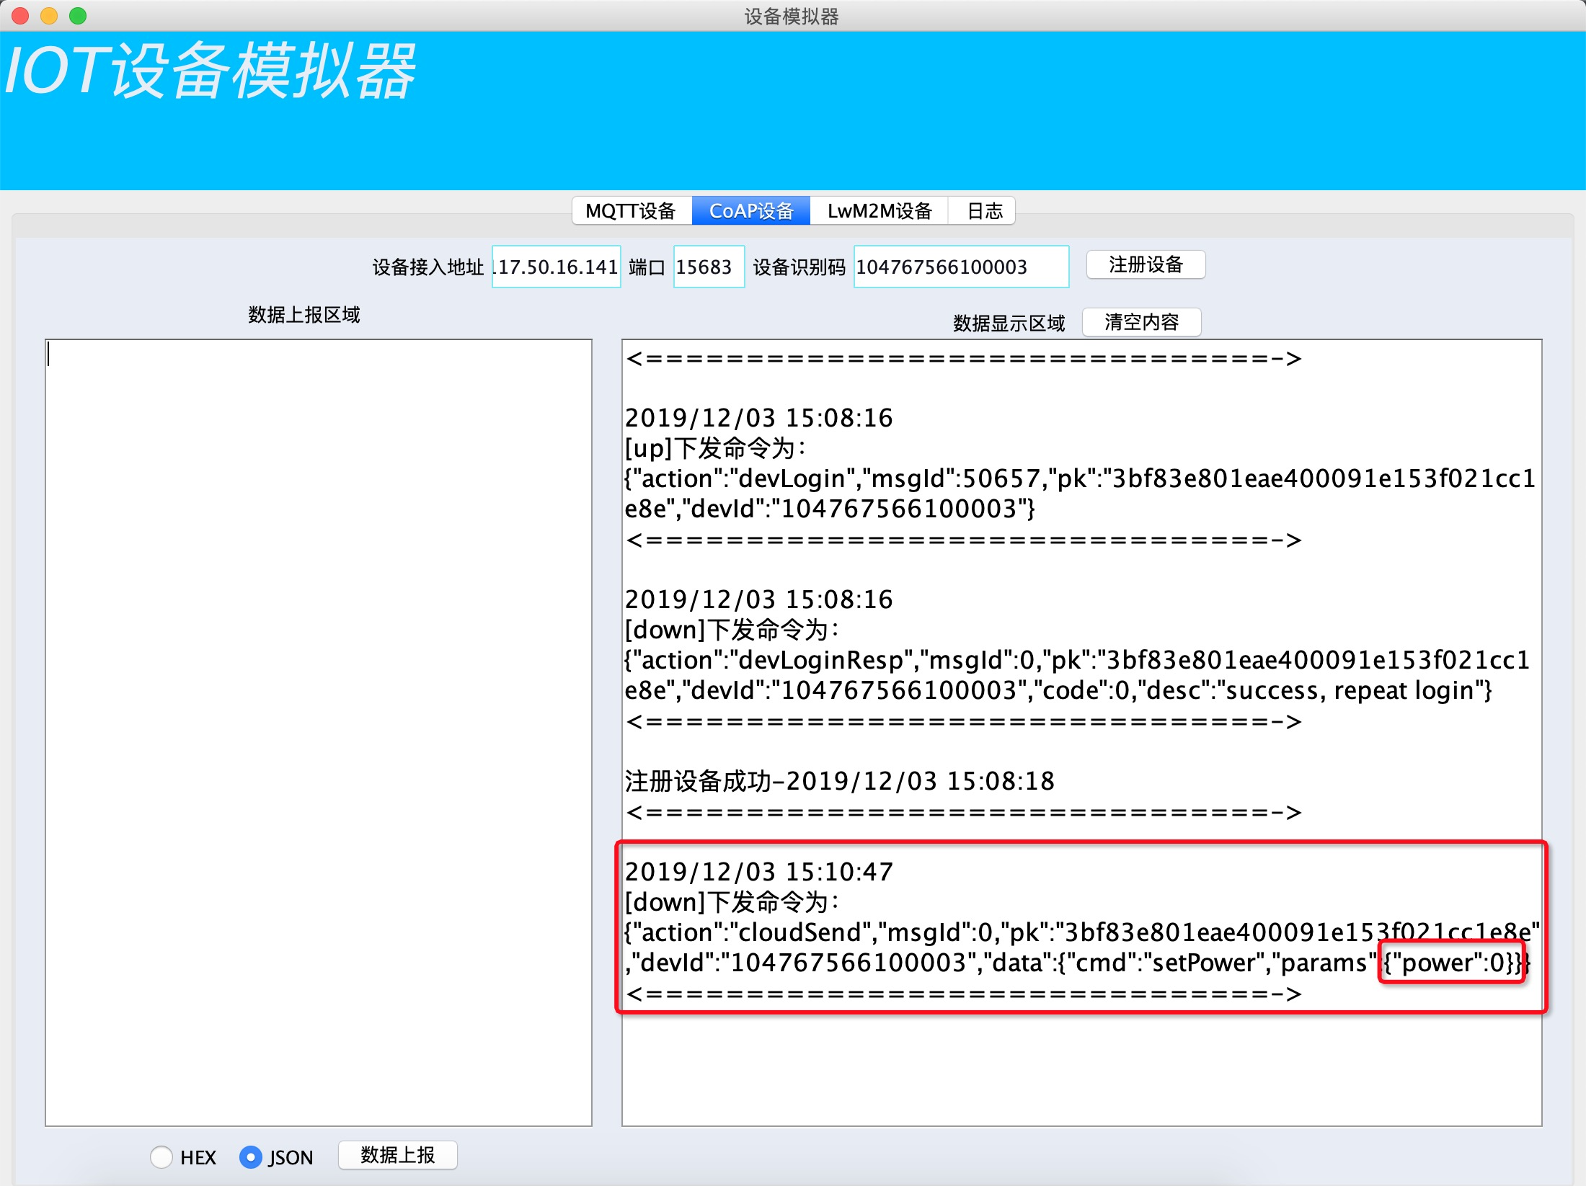This screenshot has width=1586, height=1186.
Task: Switch to the MQTT设备 tab
Action: 631,211
